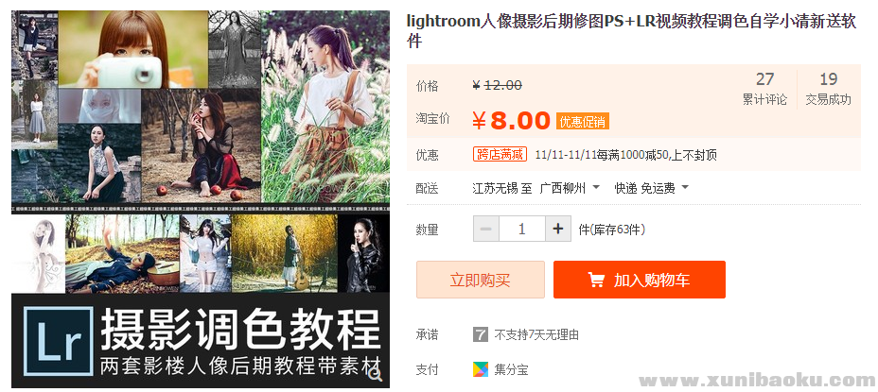
Task: Click the 立即购买 button
Action: (481, 280)
